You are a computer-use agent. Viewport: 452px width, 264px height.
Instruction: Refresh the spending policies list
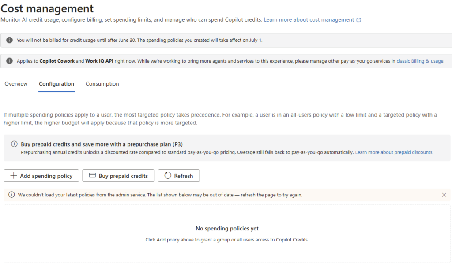pyautogui.click(x=179, y=176)
